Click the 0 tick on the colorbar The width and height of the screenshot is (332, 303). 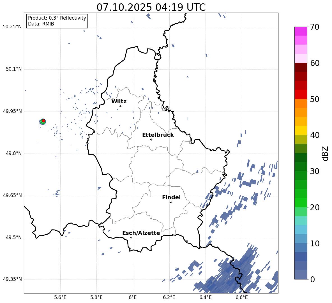point(312,279)
